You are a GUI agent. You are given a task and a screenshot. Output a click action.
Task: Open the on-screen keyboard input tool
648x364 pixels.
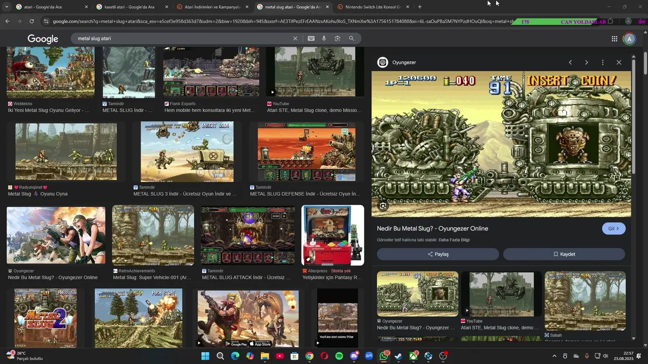[311, 38]
